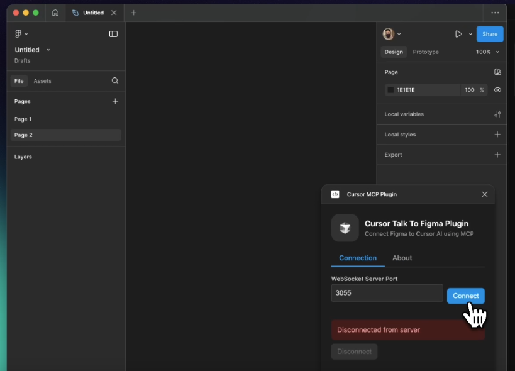Viewport: 515px width, 371px height.
Task: Select the 1E1E1E page color swatch
Action: (390, 90)
